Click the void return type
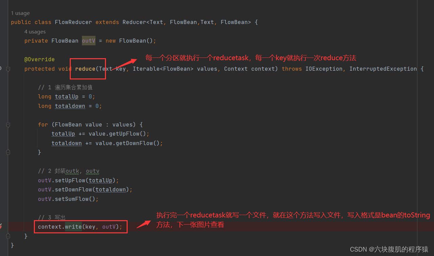Screen dimensions: 434x256 coord(65,69)
